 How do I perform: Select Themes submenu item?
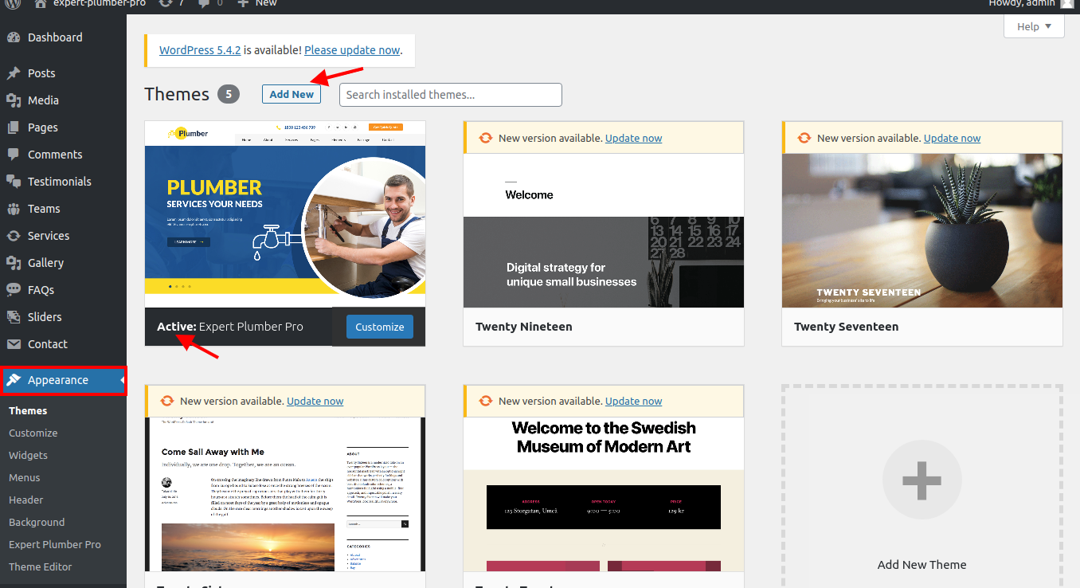pos(28,410)
